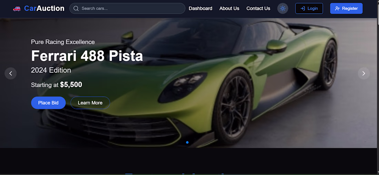The image size is (379, 175).
Task: Show previous slide with left arrow
Action: [11, 73]
